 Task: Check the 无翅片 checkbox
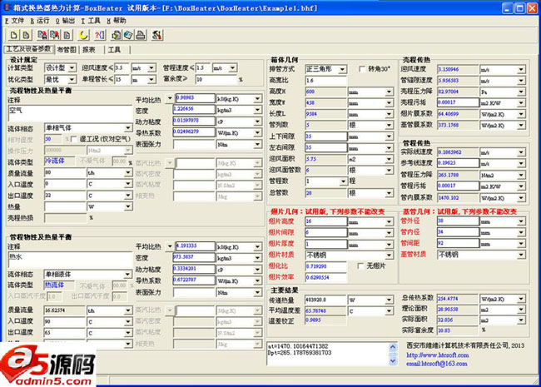360,265
